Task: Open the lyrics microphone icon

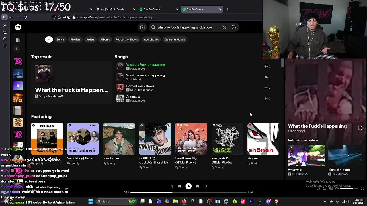Action: click(319, 189)
